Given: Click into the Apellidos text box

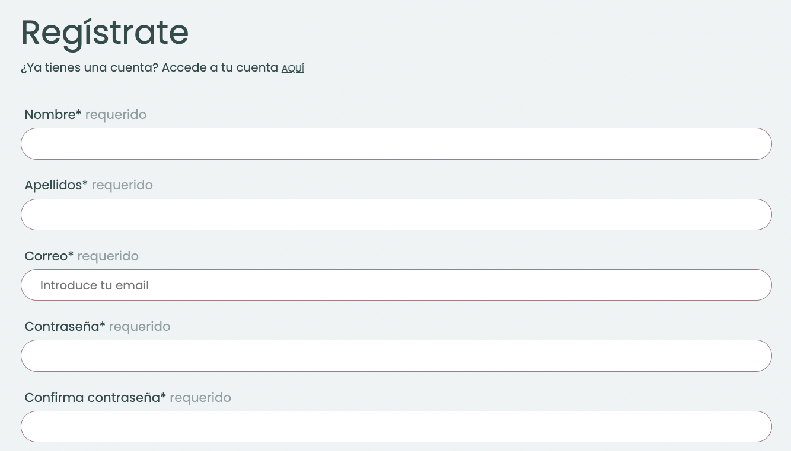Looking at the screenshot, I should 396,214.
